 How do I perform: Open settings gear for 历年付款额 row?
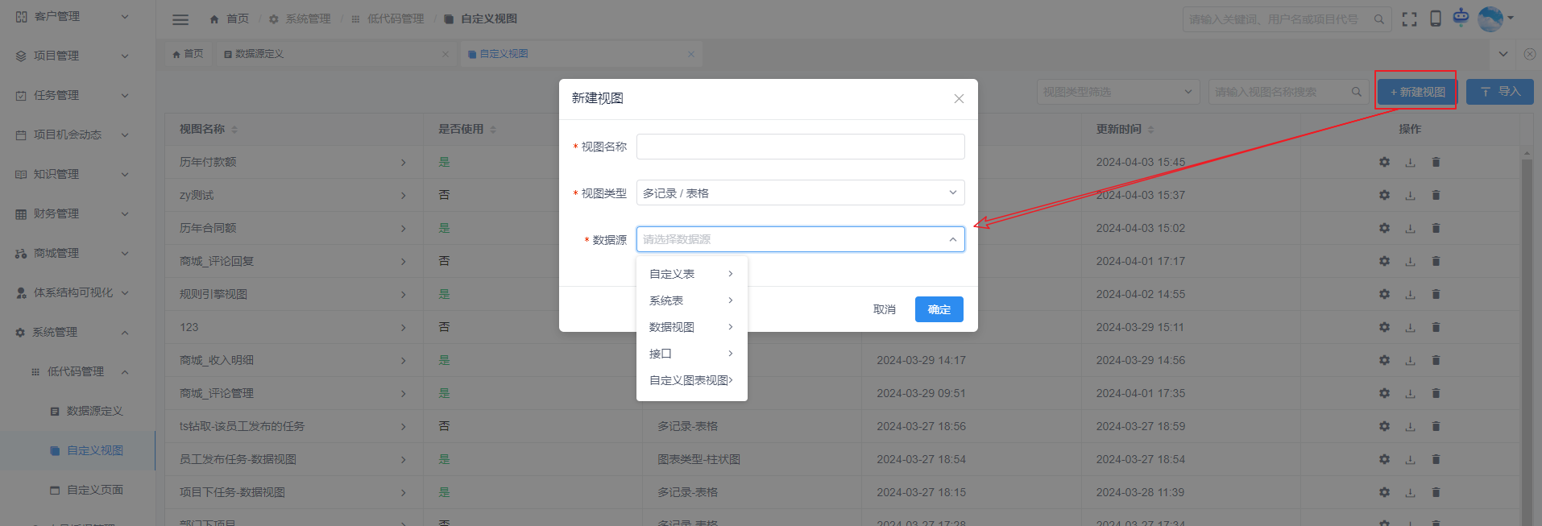tap(1384, 162)
